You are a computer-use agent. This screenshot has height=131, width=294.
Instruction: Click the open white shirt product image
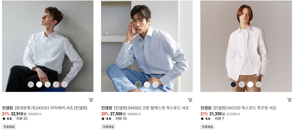pyautogui.click(x=246, y=46)
